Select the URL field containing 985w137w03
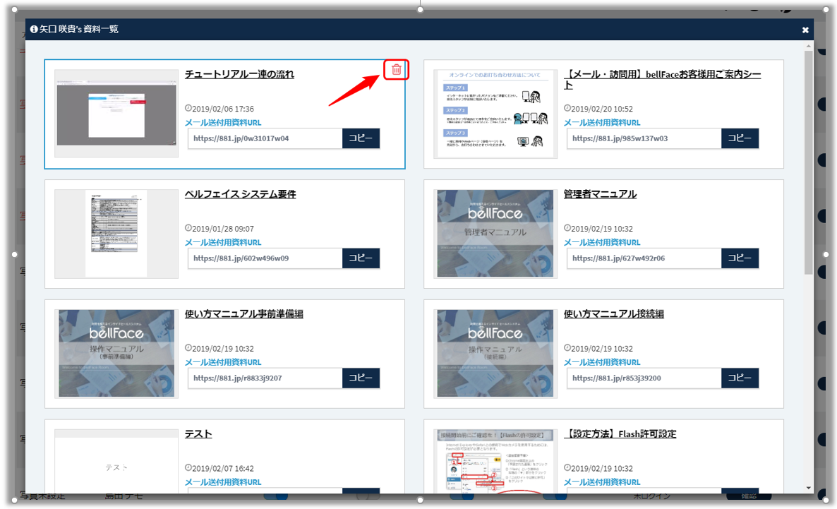The height and width of the screenshot is (509, 837). click(644, 138)
